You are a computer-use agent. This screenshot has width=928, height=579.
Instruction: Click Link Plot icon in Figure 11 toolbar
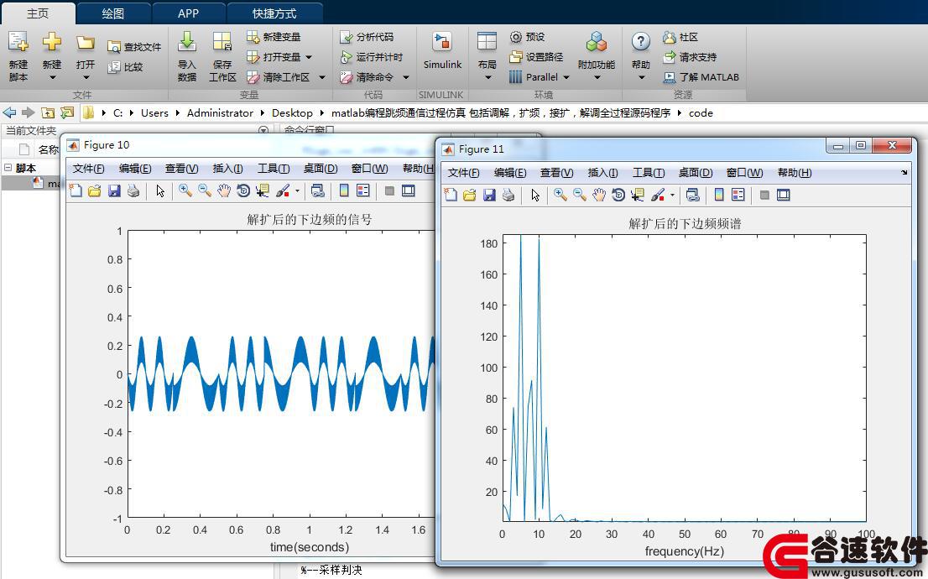click(x=693, y=195)
